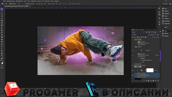
Task: Open the Фильтр menu
Action: click(x=40, y=1)
